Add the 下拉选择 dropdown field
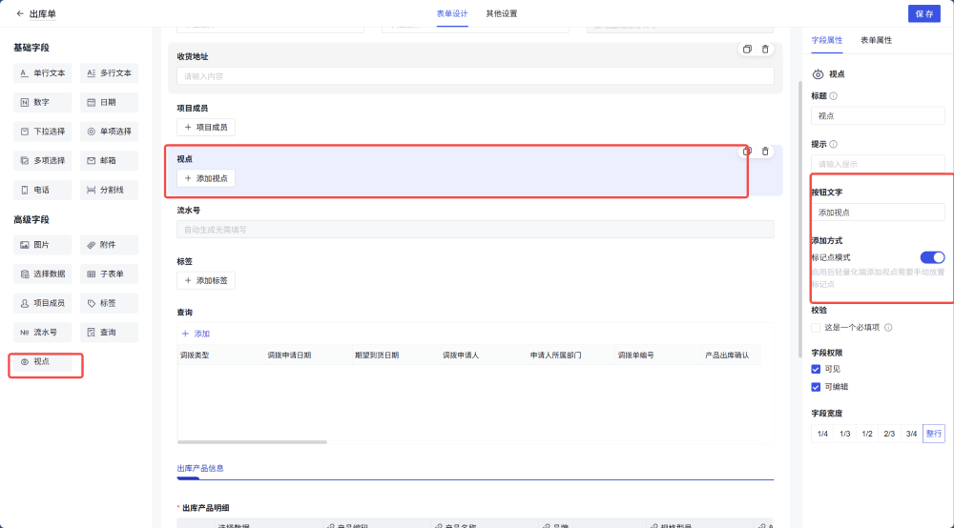This screenshot has height=528, width=954. (x=42, y=132)
